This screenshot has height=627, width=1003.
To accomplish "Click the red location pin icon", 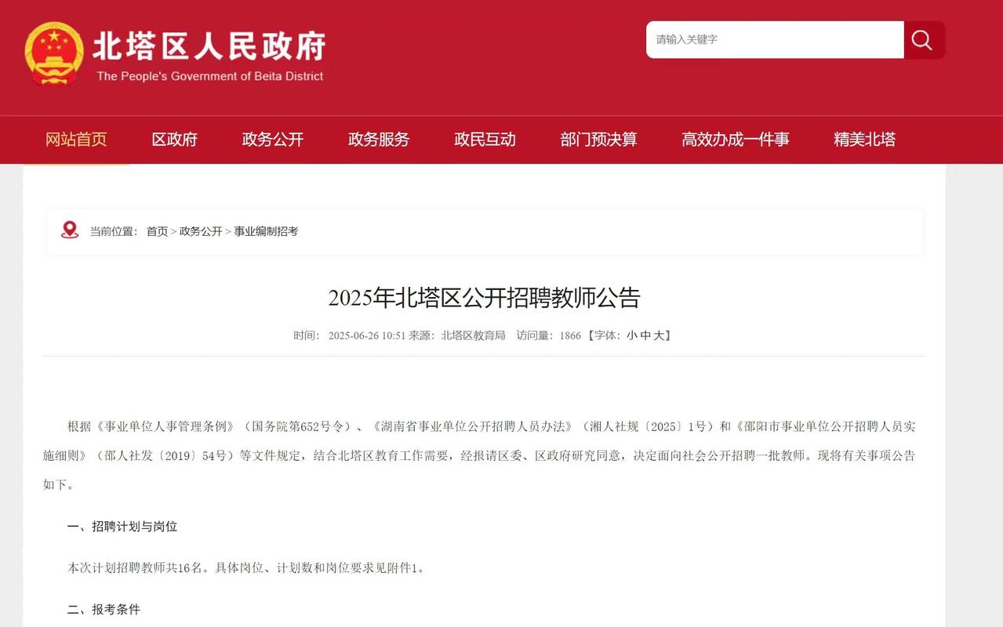I will pyautogui.click(x=70, y=230).
